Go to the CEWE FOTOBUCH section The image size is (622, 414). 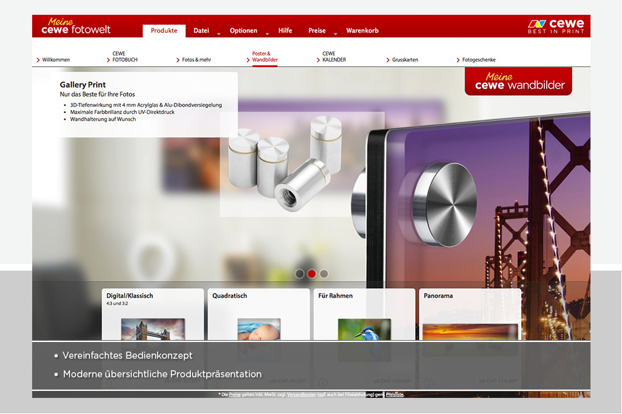click(x=125, y=57)
